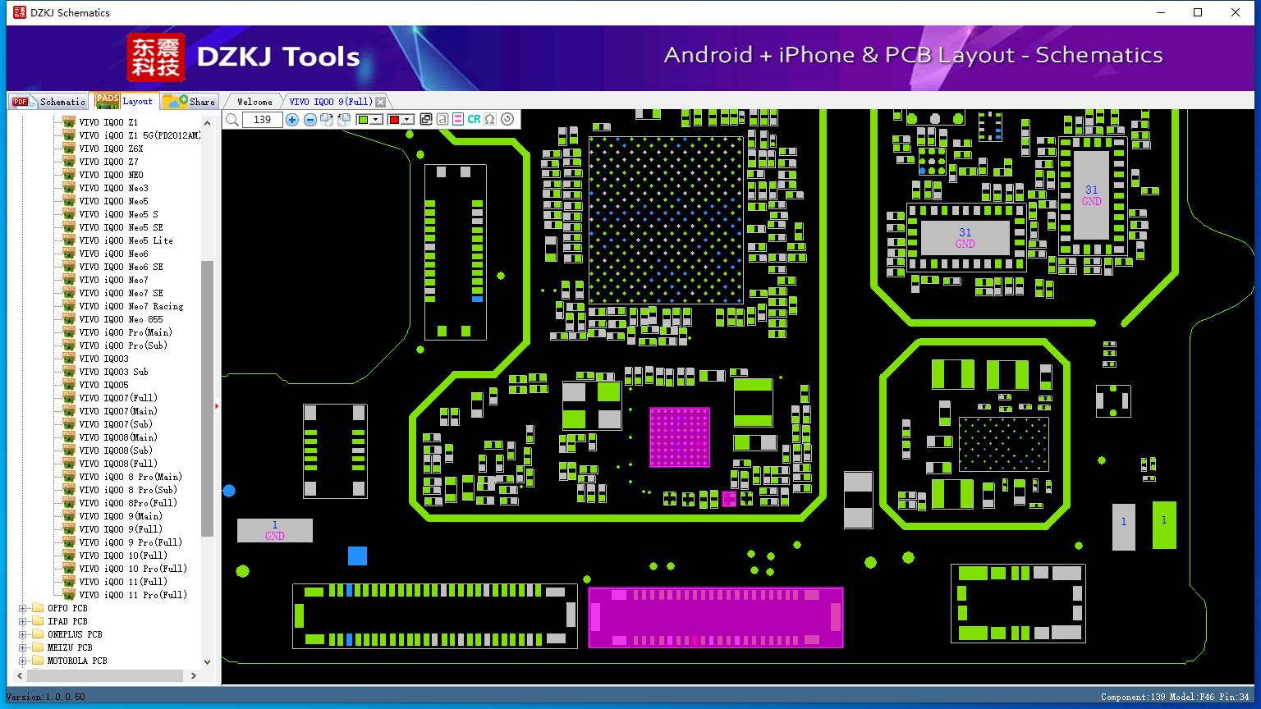Toggle the Omega resistance icon
Screen dimensions: 1261x709
(x=490, y=120)
